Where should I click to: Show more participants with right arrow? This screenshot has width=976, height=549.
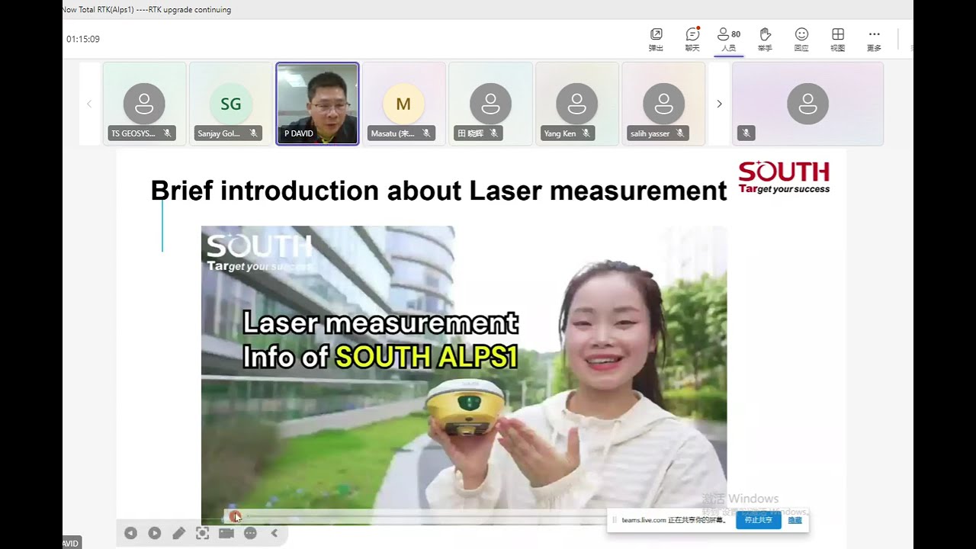718,104
